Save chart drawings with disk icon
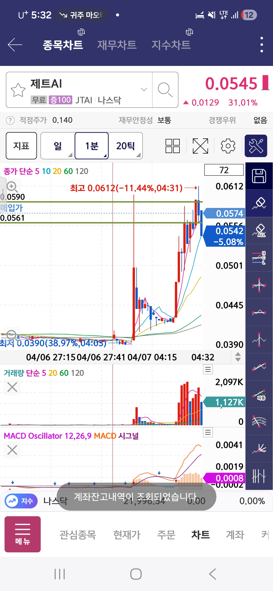273x591 pixels. point(259,176)
